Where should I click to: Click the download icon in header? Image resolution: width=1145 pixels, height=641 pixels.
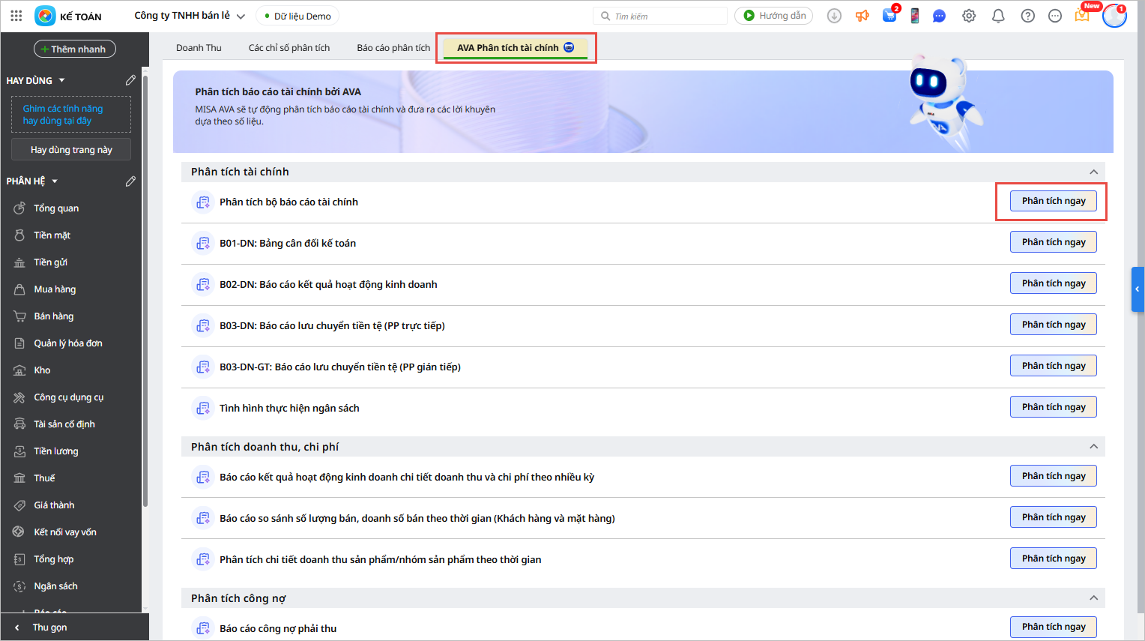[834, 16]
